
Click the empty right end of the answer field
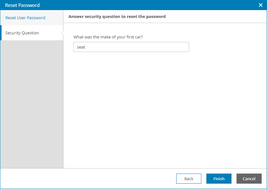pyautogui.click(x=179, y=47)
